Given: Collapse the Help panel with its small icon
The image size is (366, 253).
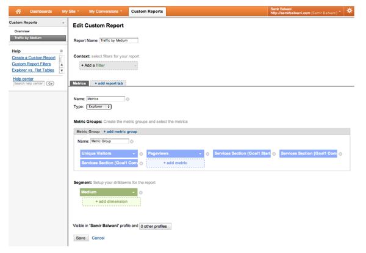Looking at the screenshot, I should click(x=62, y=51).
